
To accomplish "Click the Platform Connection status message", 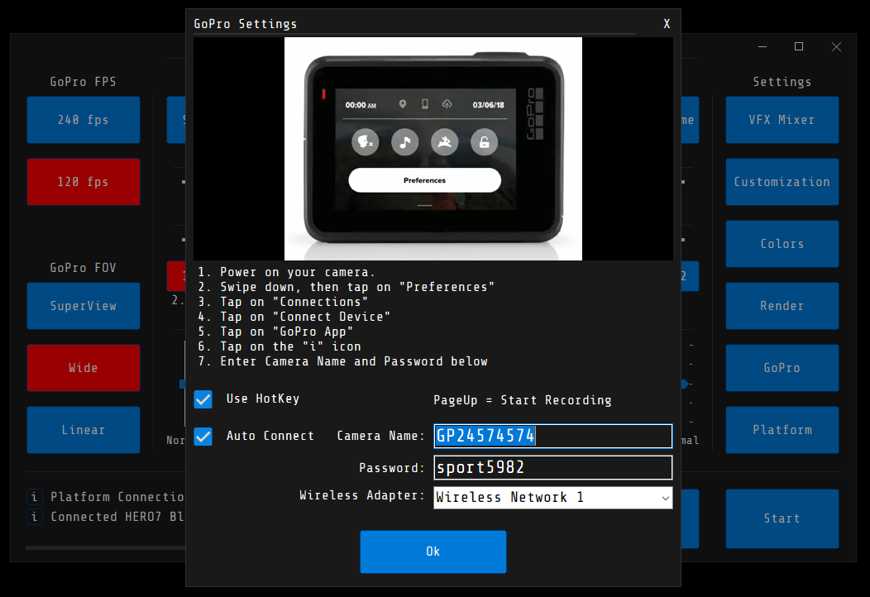I will [x=117, y=497].
